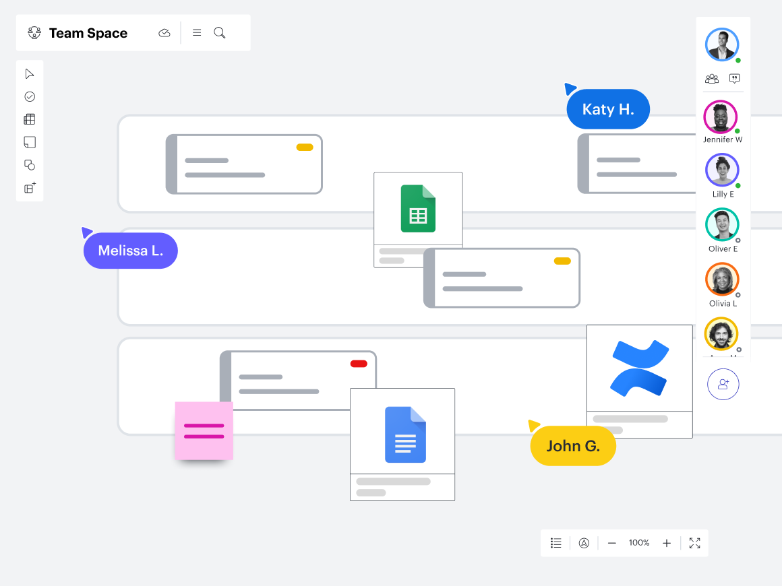Select the pointer arrow tool
This screenshot has width=782, height=586.
(x=30, y=73)
